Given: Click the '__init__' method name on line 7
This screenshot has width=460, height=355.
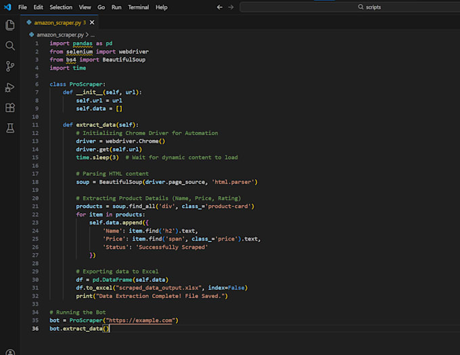Looking at the screenshot, I should point(89,93).
